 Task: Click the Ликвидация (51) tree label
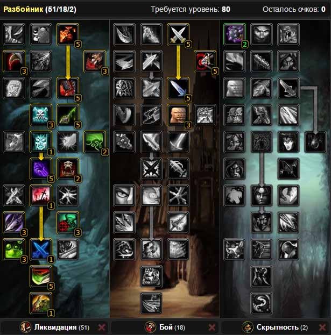[x=62, y=327]
